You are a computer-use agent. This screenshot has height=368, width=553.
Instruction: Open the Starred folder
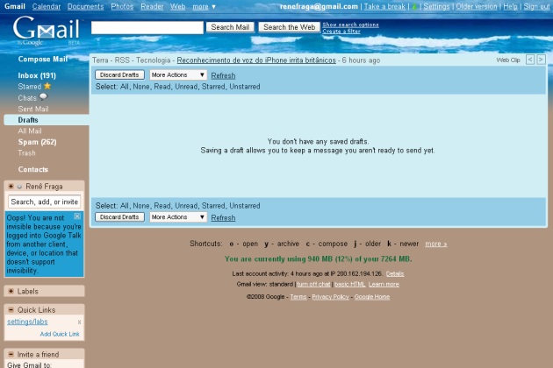tap(30, 86)
